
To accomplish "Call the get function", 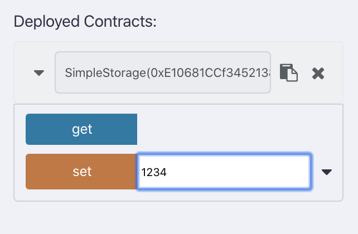I will tap(81, 129).
